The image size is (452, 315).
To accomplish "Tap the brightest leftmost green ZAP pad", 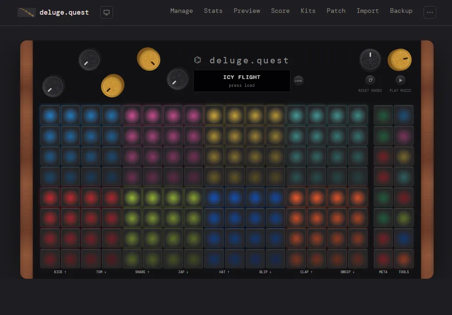I will (x=132, y=197).
